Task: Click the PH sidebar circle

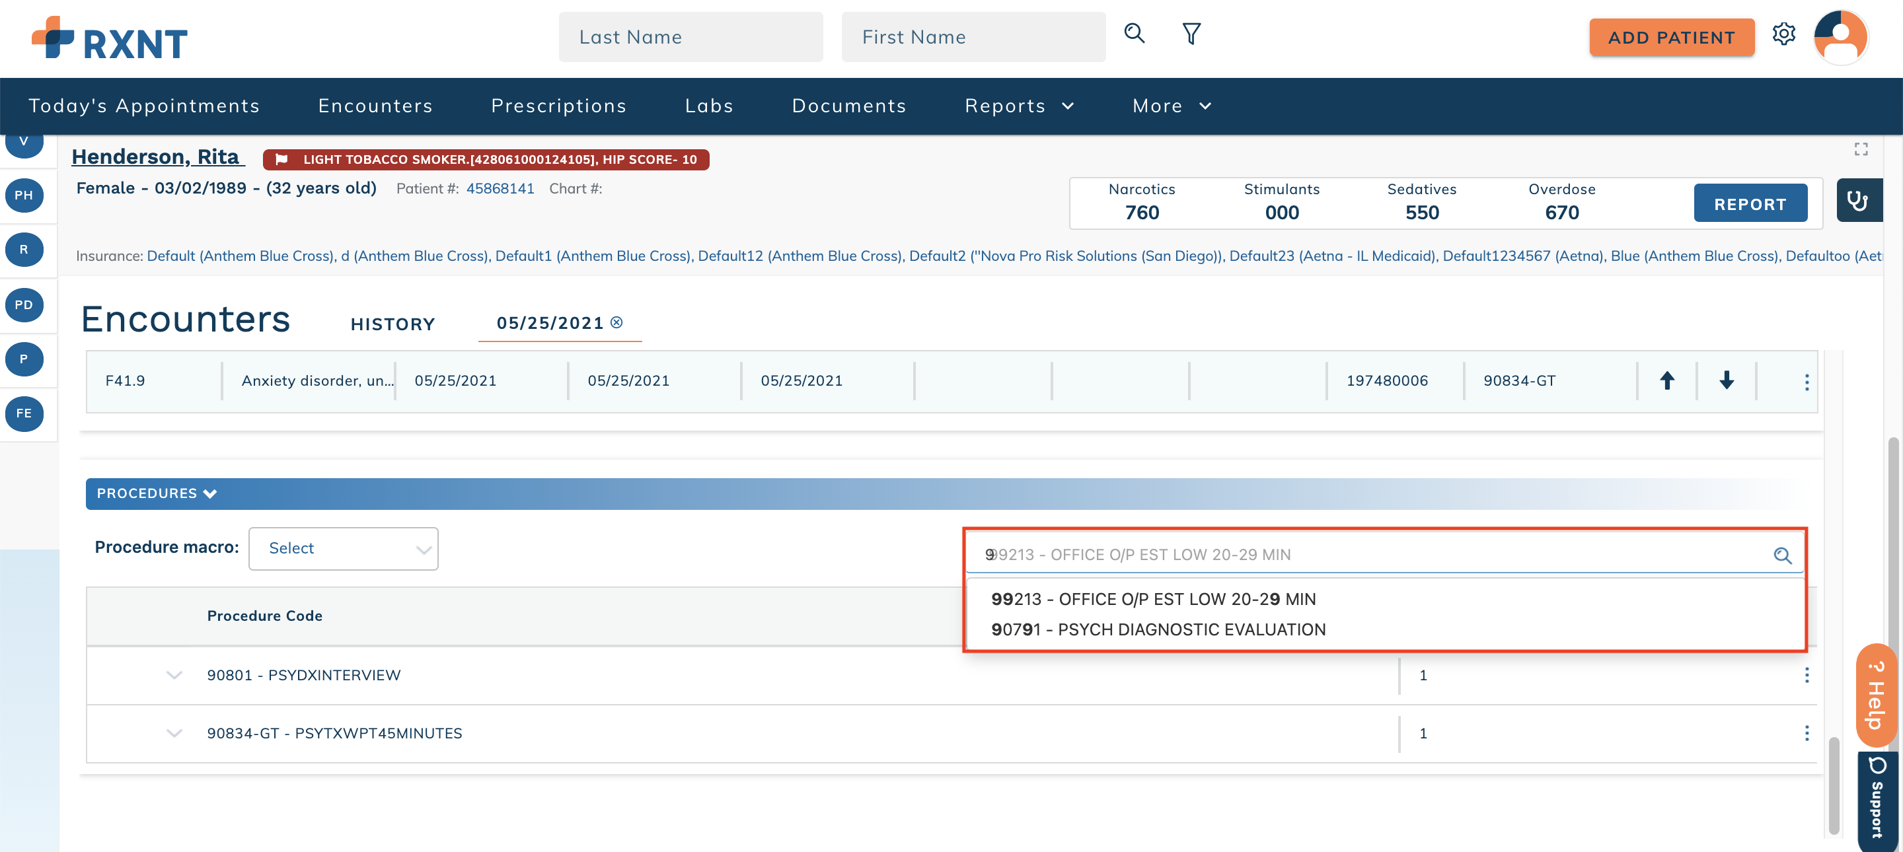Action: tap(24, 195)
